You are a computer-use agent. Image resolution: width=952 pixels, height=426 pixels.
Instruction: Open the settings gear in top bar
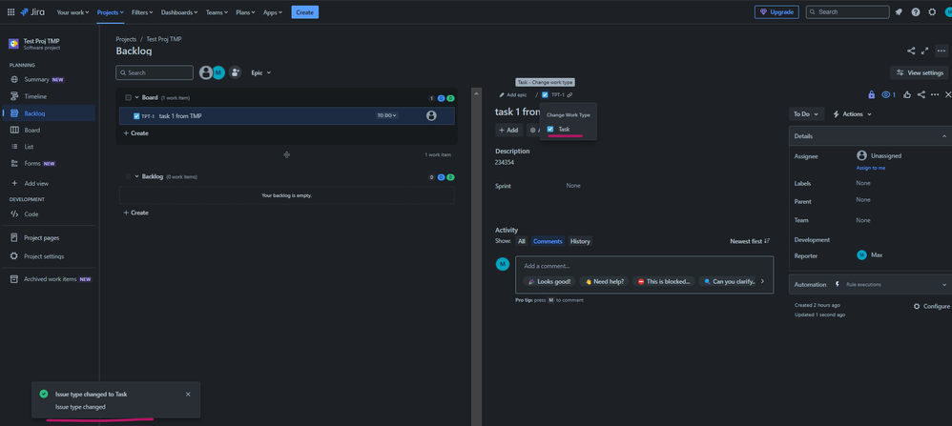[x=932, y=12]
